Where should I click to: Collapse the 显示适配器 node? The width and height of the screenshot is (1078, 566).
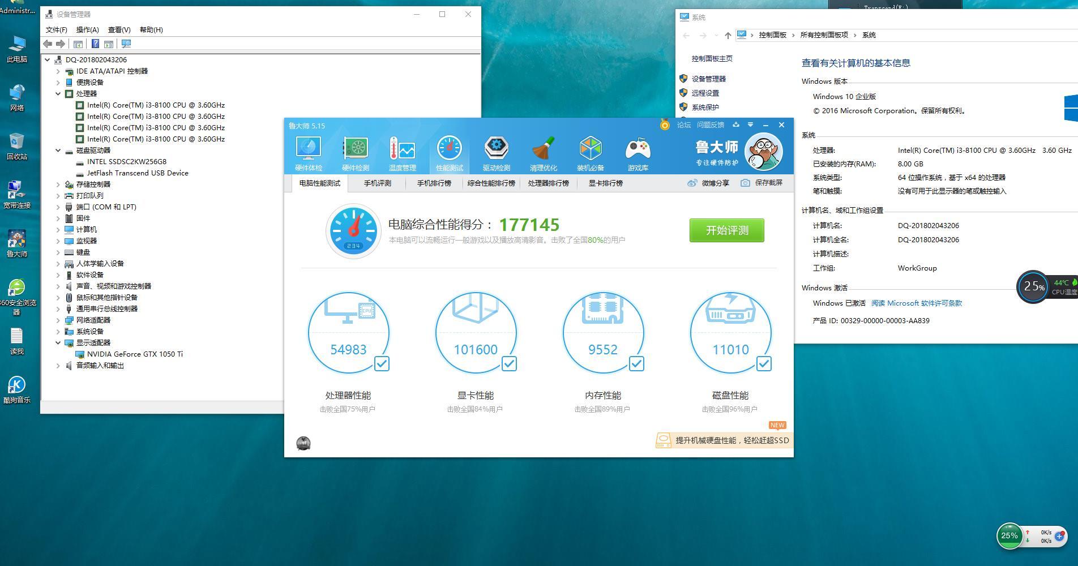(x=58, y=342)
